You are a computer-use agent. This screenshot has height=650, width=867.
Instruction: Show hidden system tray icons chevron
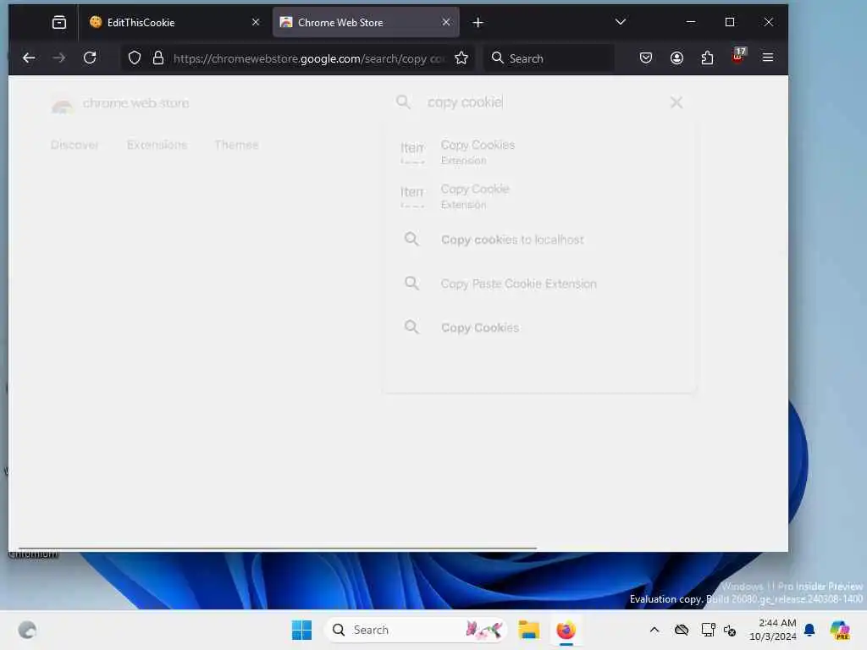[654, 630]
